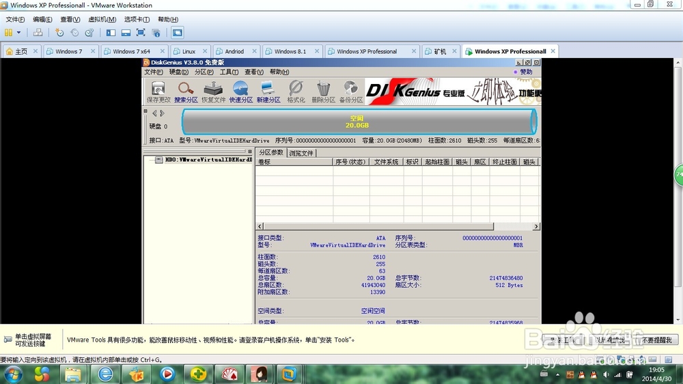Open the Windows Start button
The height and width of the screenshot is (384, 683).
(x=12, y=374)
